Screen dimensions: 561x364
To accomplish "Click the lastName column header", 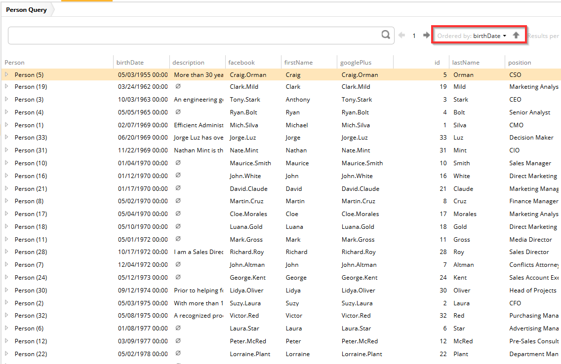I will 465,63.
